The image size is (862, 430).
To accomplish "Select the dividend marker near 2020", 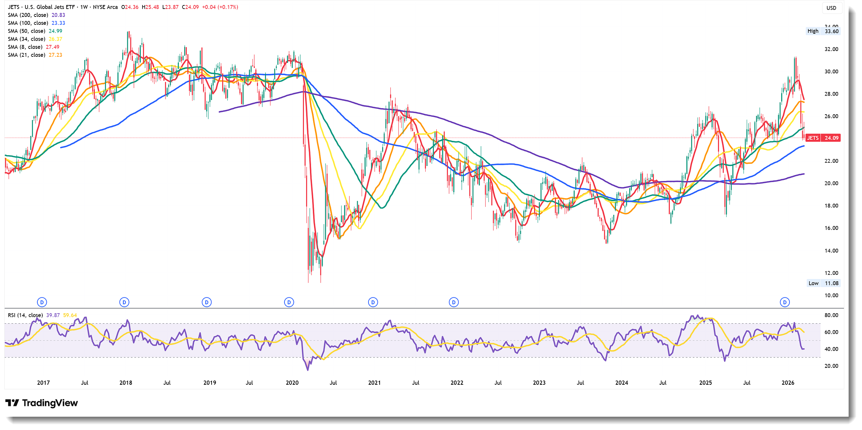I will point(289,302).
